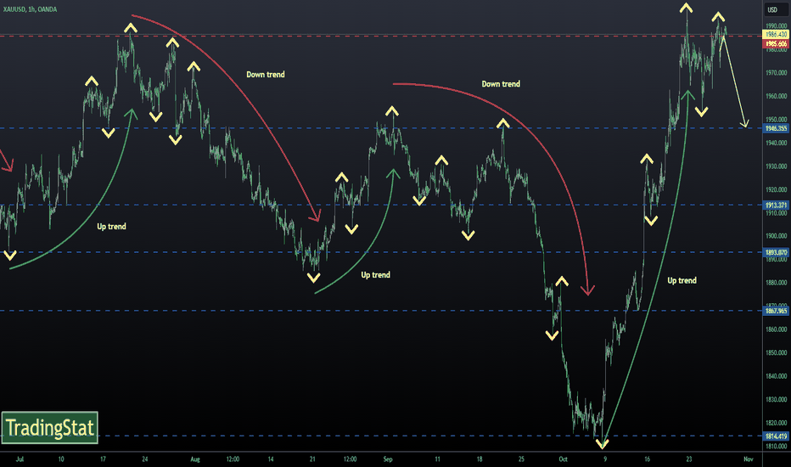Select the yellow 1986.430 current price label
Screen dimensions: 791x467
click(x=777, y=34)
